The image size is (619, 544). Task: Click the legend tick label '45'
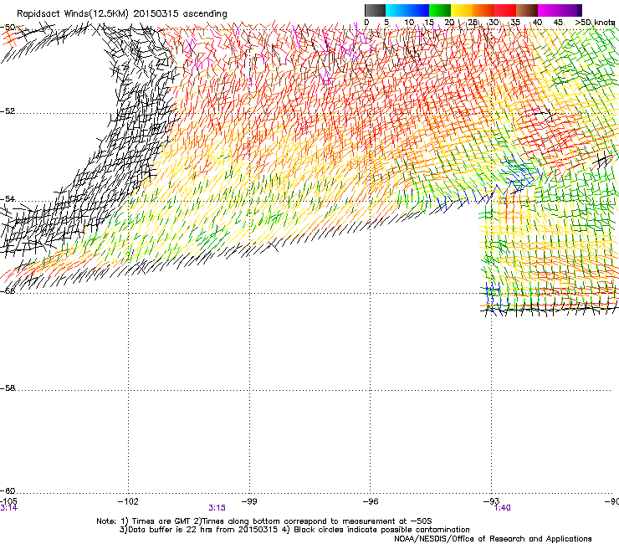(558, 23)
